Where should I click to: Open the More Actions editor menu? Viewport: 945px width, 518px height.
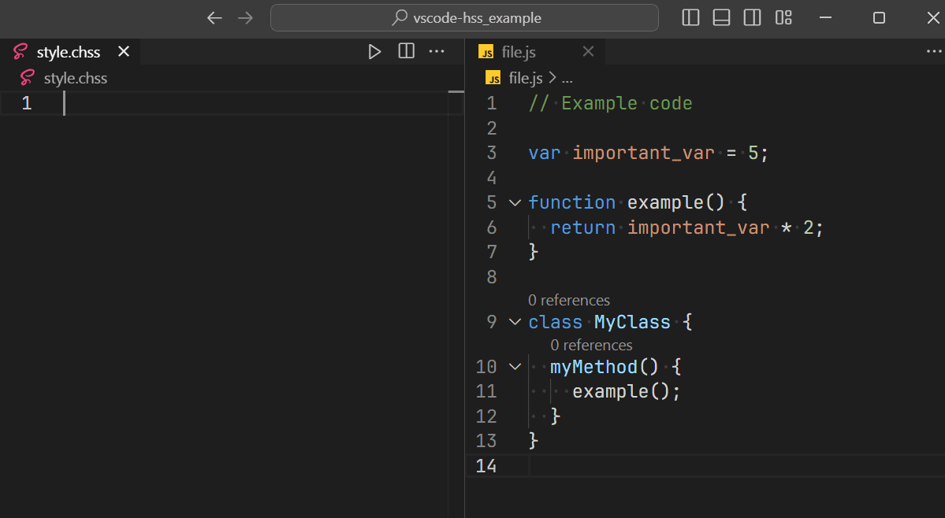437,51
